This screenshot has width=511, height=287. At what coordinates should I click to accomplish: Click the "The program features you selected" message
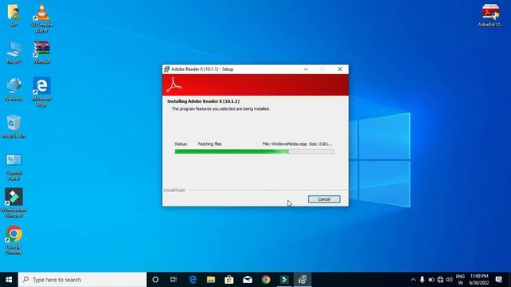point(220,108)
